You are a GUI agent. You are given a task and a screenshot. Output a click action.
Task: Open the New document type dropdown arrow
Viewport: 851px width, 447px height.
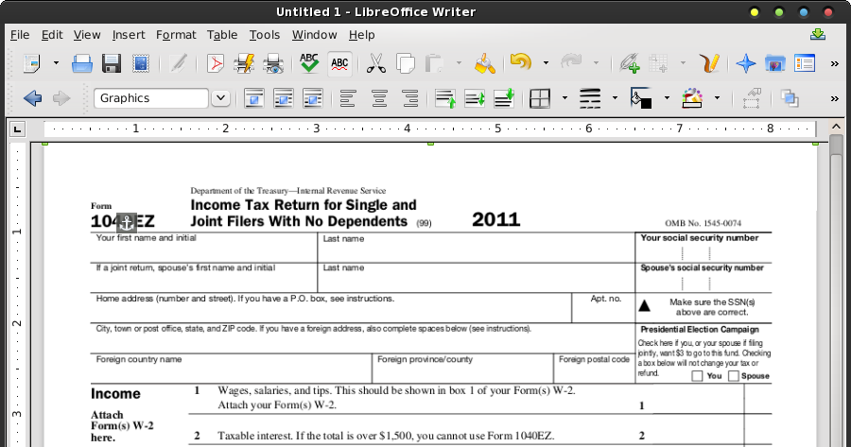click(56, 63)
